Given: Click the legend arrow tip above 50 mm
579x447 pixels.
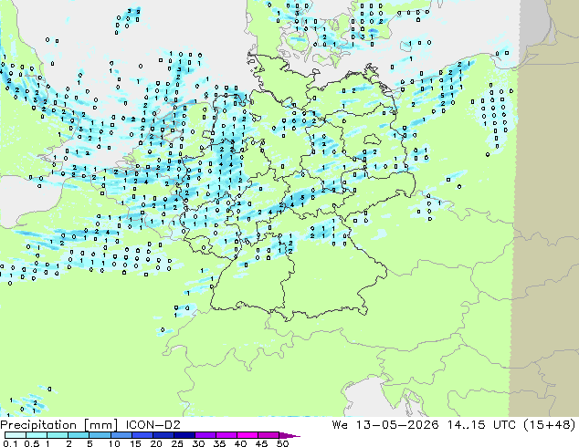Looking at the screenshot, I should [x=289, y=435].
